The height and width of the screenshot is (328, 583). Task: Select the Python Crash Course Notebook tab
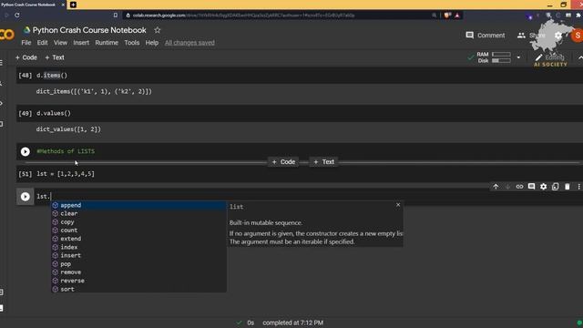(32, 5)
